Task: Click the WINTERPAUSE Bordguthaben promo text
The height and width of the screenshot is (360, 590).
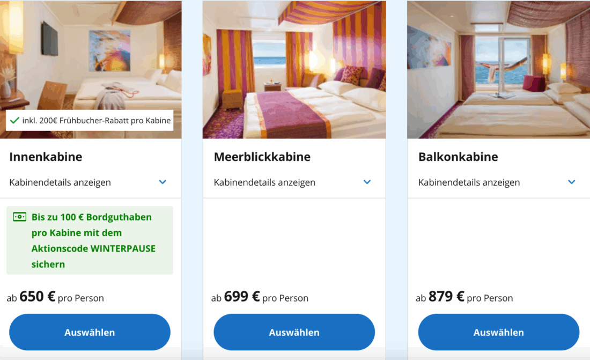Action: coord(93,240)
